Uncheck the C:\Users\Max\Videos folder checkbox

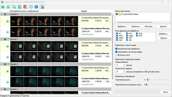point(117,14)
